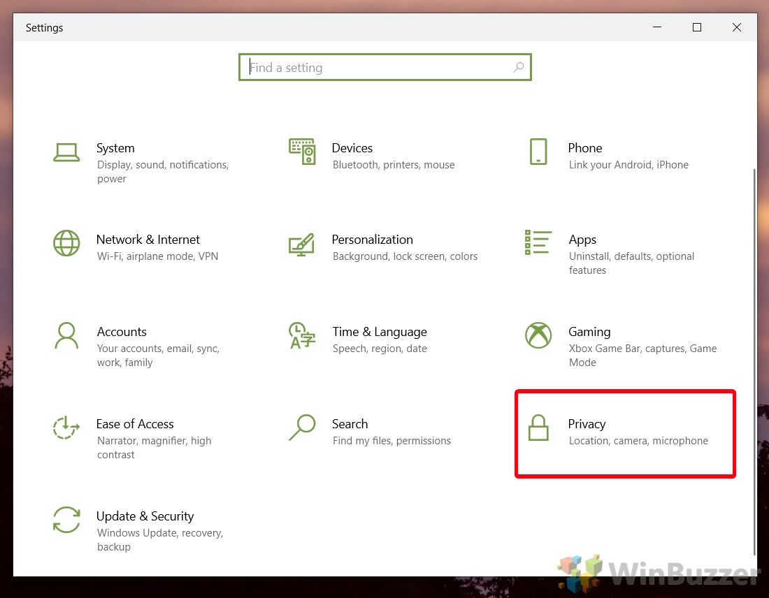Open Apps title link
The height and width of the screenshot is (598, 769).
click(x=582, y=240)
